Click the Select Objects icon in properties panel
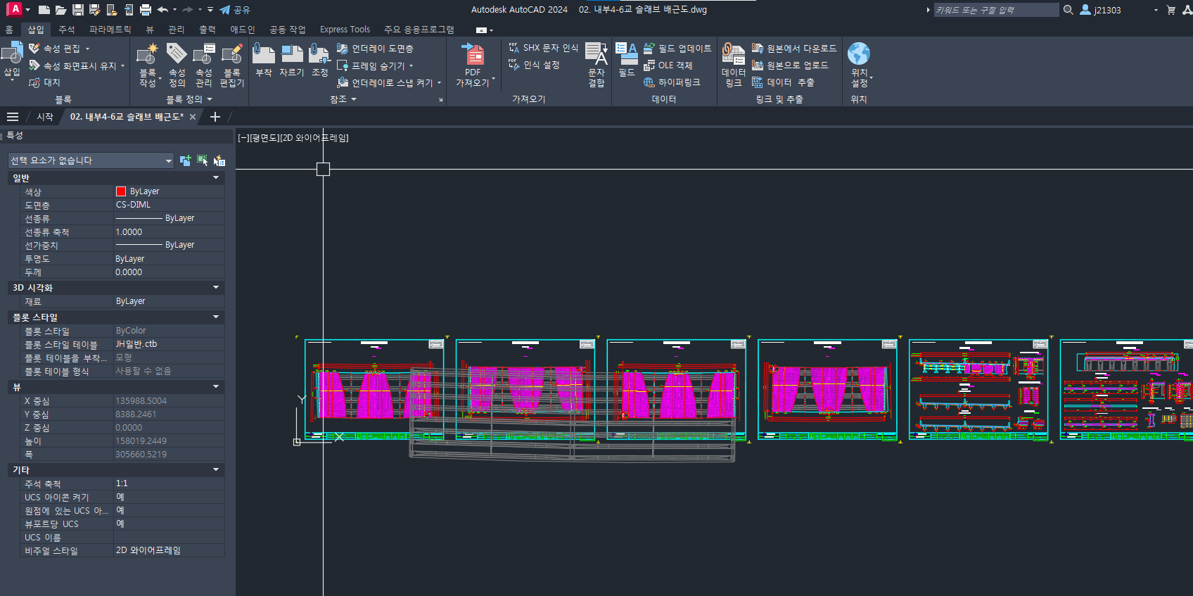Image resolution: width=1193 pixels, height=596 pixels. point(202,160)
